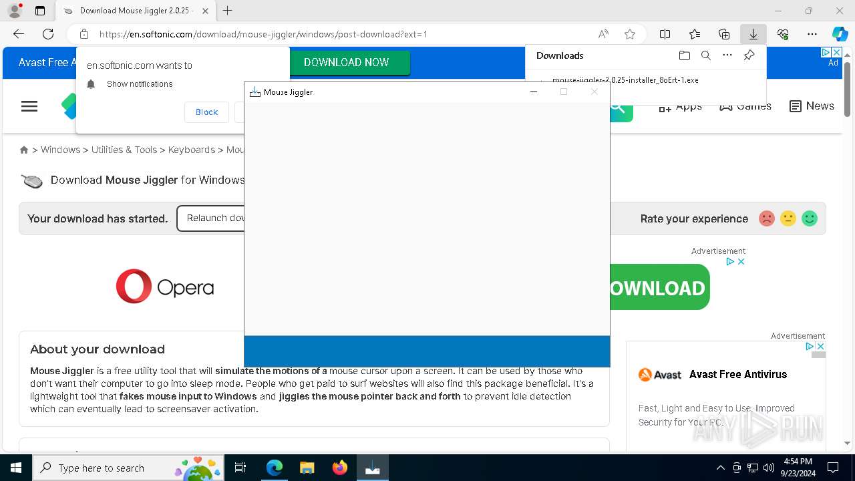Viewport: 855px width, 481px height.
Task: Block notifications from en.softonic.com
Action: (206, 112)
